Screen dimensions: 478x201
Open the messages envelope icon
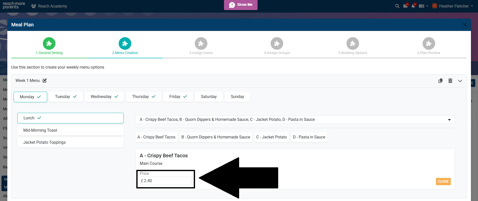[x=405, y=6]
